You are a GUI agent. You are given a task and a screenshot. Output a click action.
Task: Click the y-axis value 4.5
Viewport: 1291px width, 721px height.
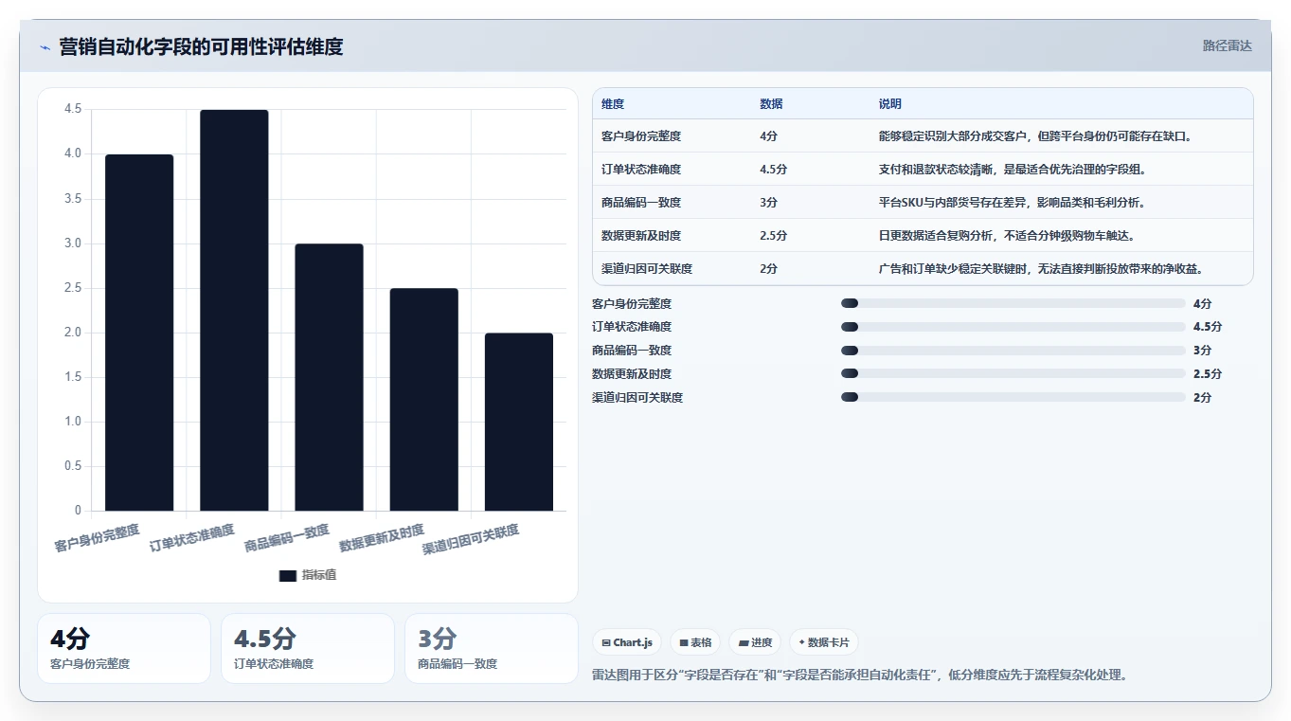point(73,109)
